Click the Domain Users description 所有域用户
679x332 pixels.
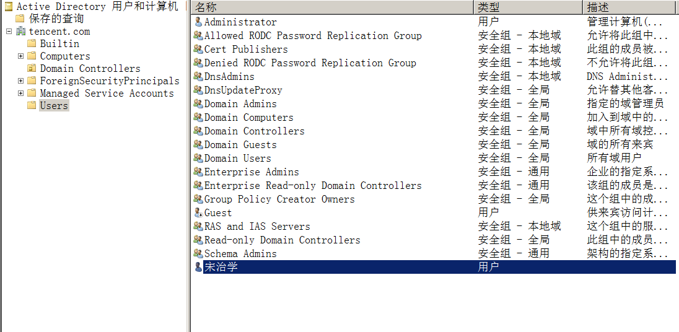[x=614, y=159]
